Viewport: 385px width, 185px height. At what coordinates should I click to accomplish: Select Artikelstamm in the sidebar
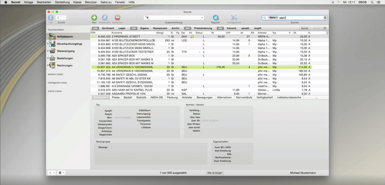pyautogui.click(x=68, y=36)
